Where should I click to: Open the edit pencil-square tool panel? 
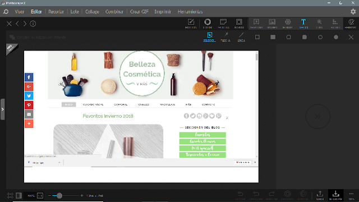pyautogui.click(x=191, y=24)
